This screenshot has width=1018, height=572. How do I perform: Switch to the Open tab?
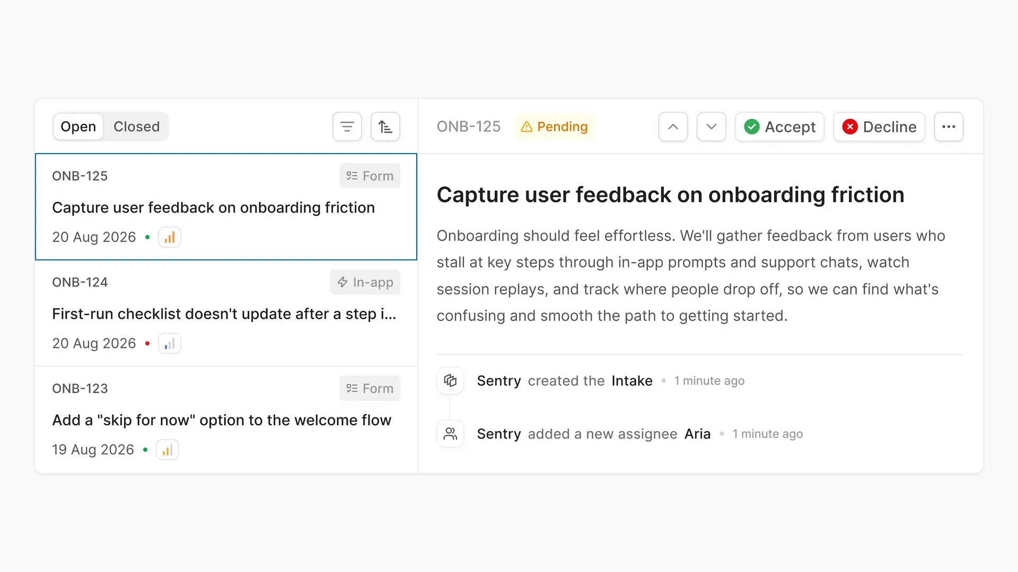point(78,127)
